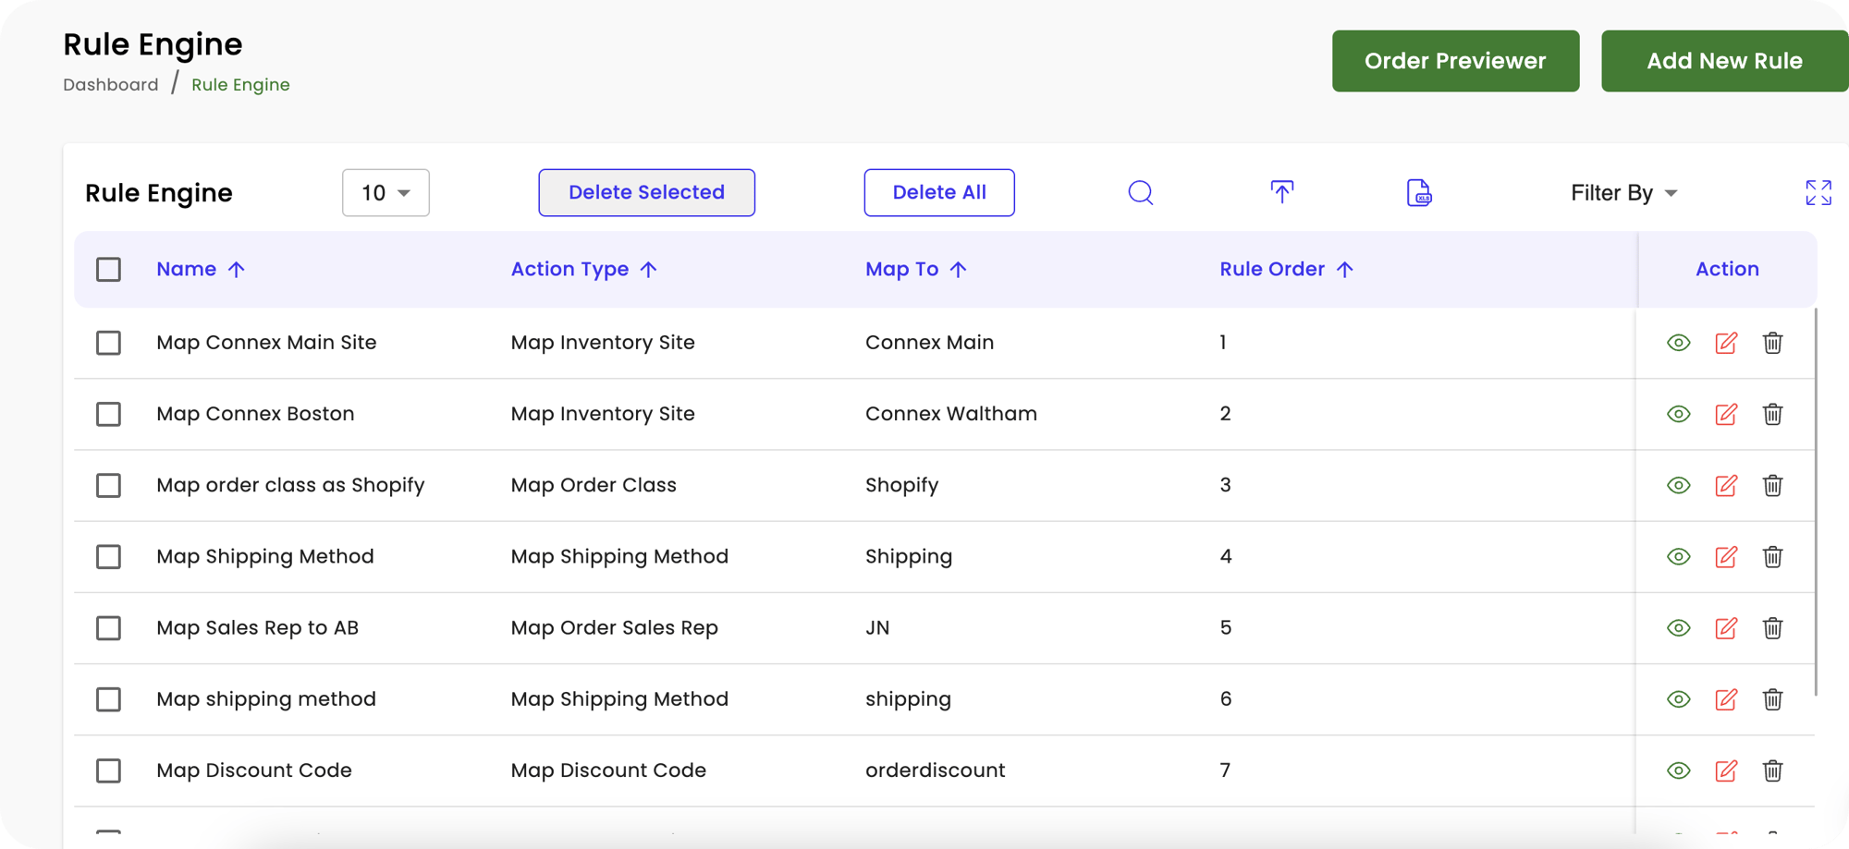Check the Map Connex Boston row
Screen dimensions: 1849x849
point(108,414)
